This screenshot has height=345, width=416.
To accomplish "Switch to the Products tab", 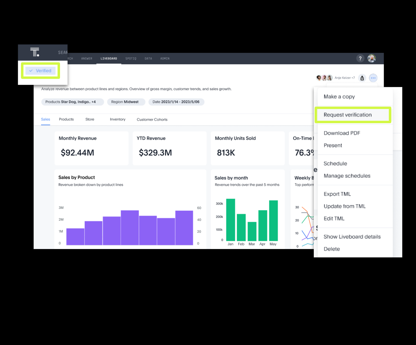I will pos(66,119).
